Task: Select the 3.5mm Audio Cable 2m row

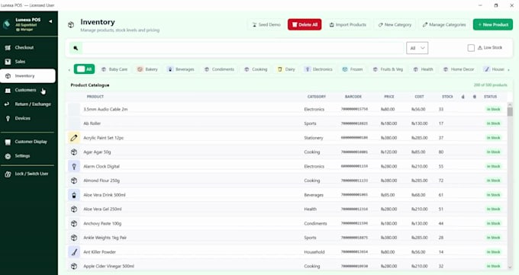Action: pyautogui.click(x=286, y=110)
